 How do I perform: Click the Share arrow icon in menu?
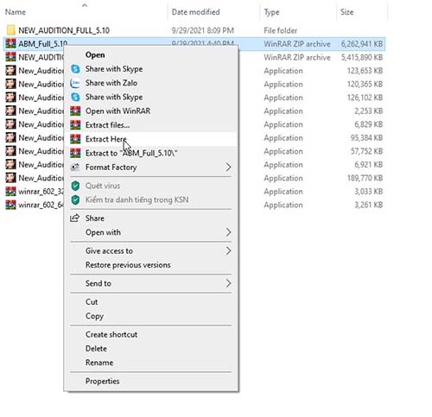coord(75,218)
